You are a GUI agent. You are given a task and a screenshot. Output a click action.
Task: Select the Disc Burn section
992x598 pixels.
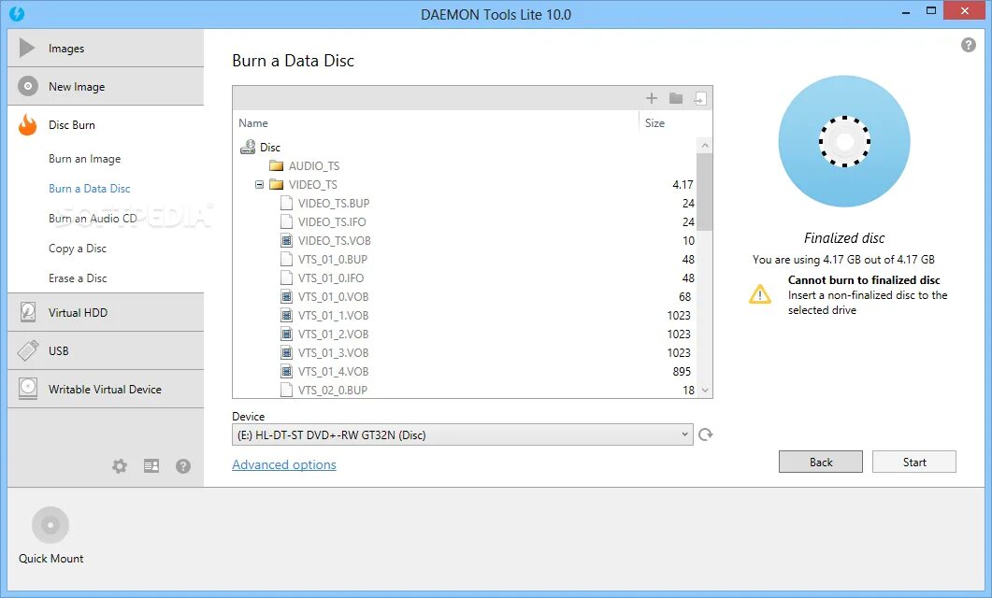[106, 125]
